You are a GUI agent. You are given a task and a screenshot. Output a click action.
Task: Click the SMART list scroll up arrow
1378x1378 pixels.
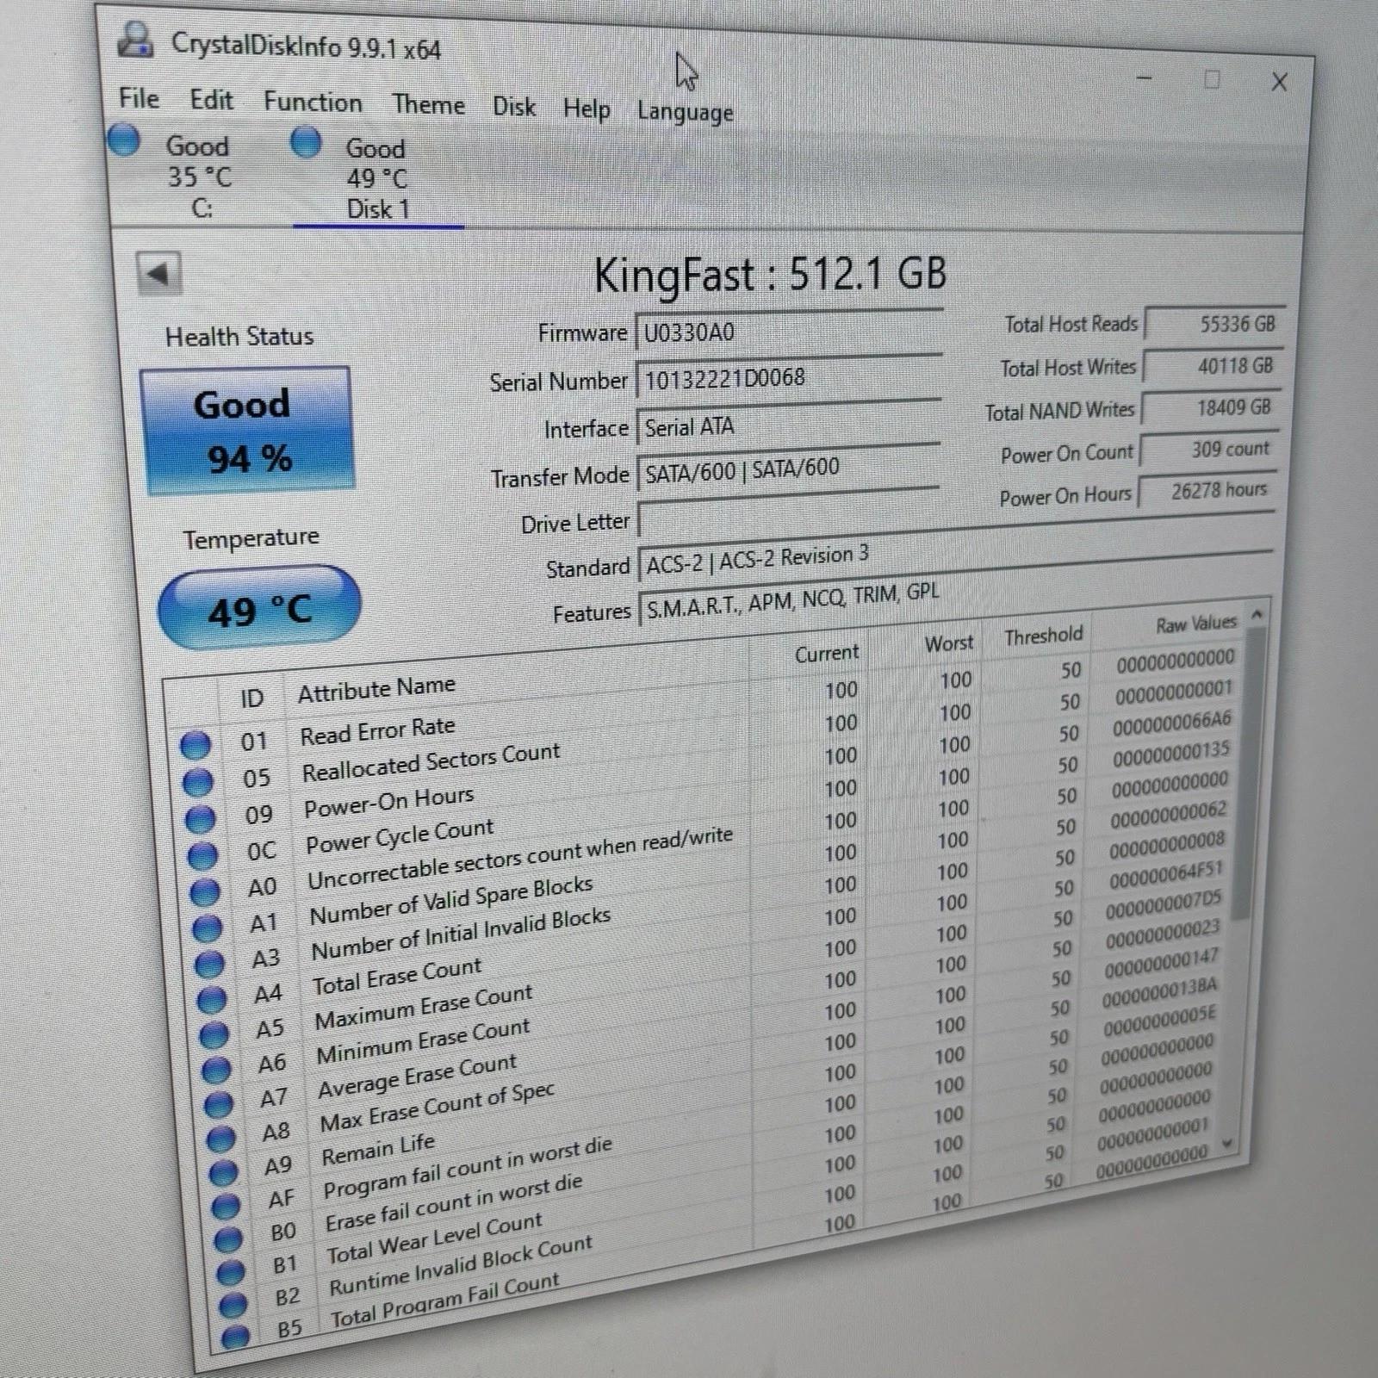[x=1257, y=614]
